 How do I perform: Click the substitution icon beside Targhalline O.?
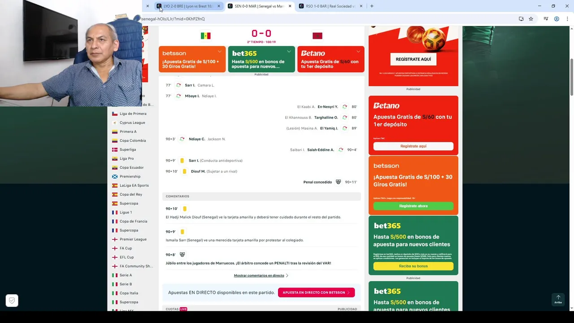(344, 118)
